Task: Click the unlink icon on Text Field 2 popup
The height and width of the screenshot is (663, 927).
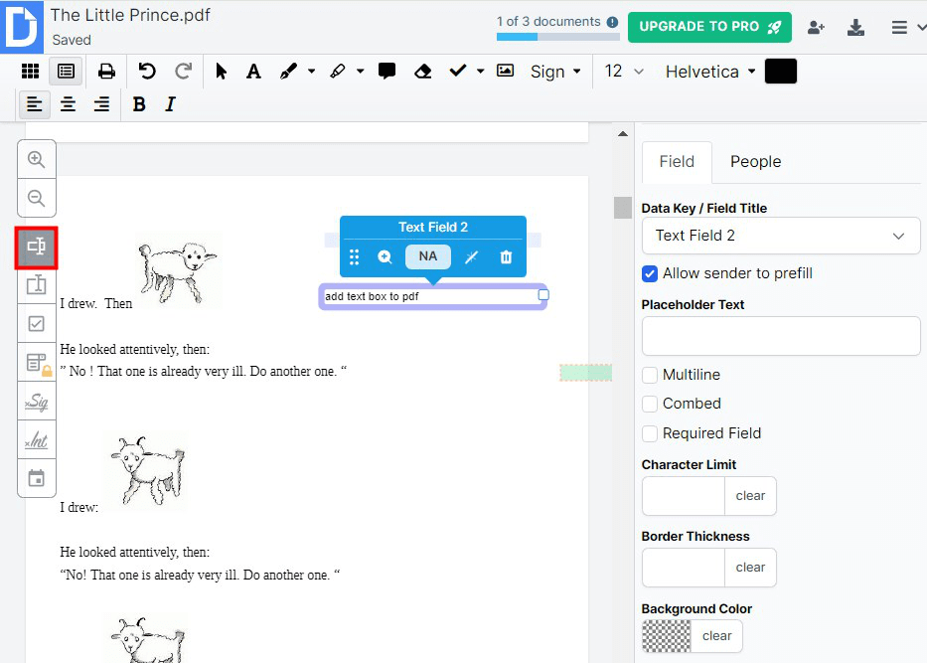Action: point(471,256)
